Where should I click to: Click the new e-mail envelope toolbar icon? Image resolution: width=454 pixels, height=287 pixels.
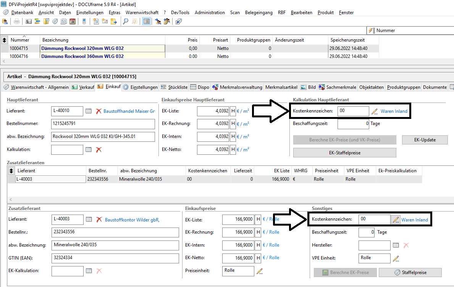pyautogui.click(x=105, y=21)
